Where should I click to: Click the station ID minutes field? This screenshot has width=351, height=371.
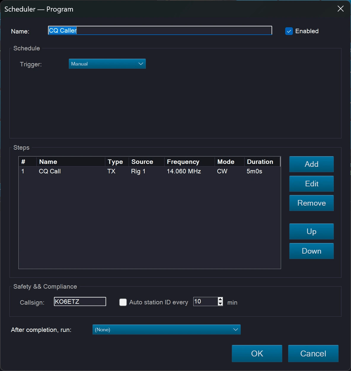205,302
